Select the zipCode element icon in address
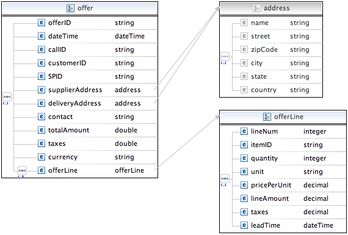 244,49
